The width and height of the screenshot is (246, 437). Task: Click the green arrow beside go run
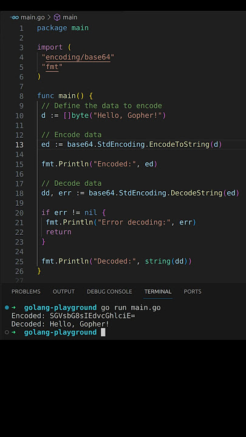pos(13,308)
